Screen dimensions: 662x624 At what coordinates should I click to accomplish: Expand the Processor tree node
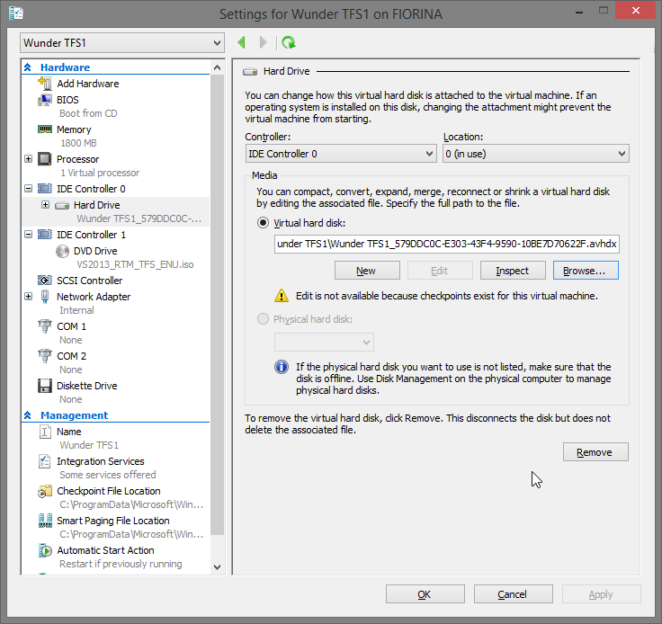(x=28, y=159)
